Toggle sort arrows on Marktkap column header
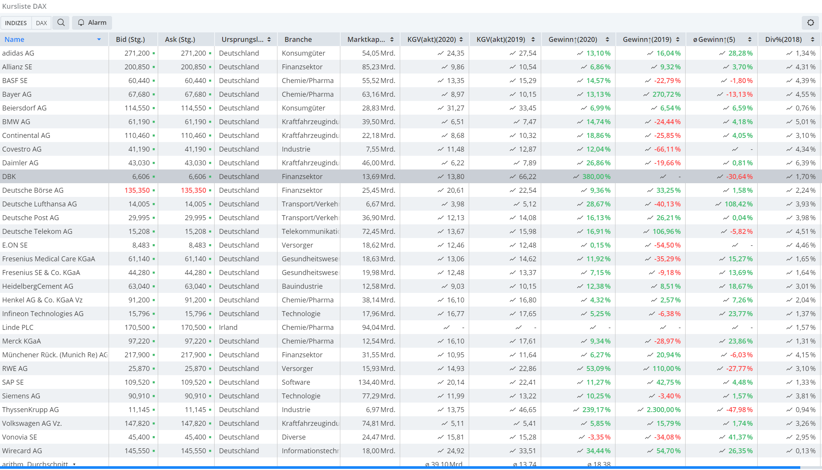The image size is (822, 470). (x=392, y=40)
